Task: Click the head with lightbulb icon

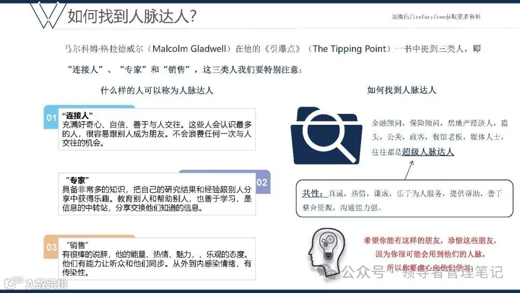Action: (326, 252)
